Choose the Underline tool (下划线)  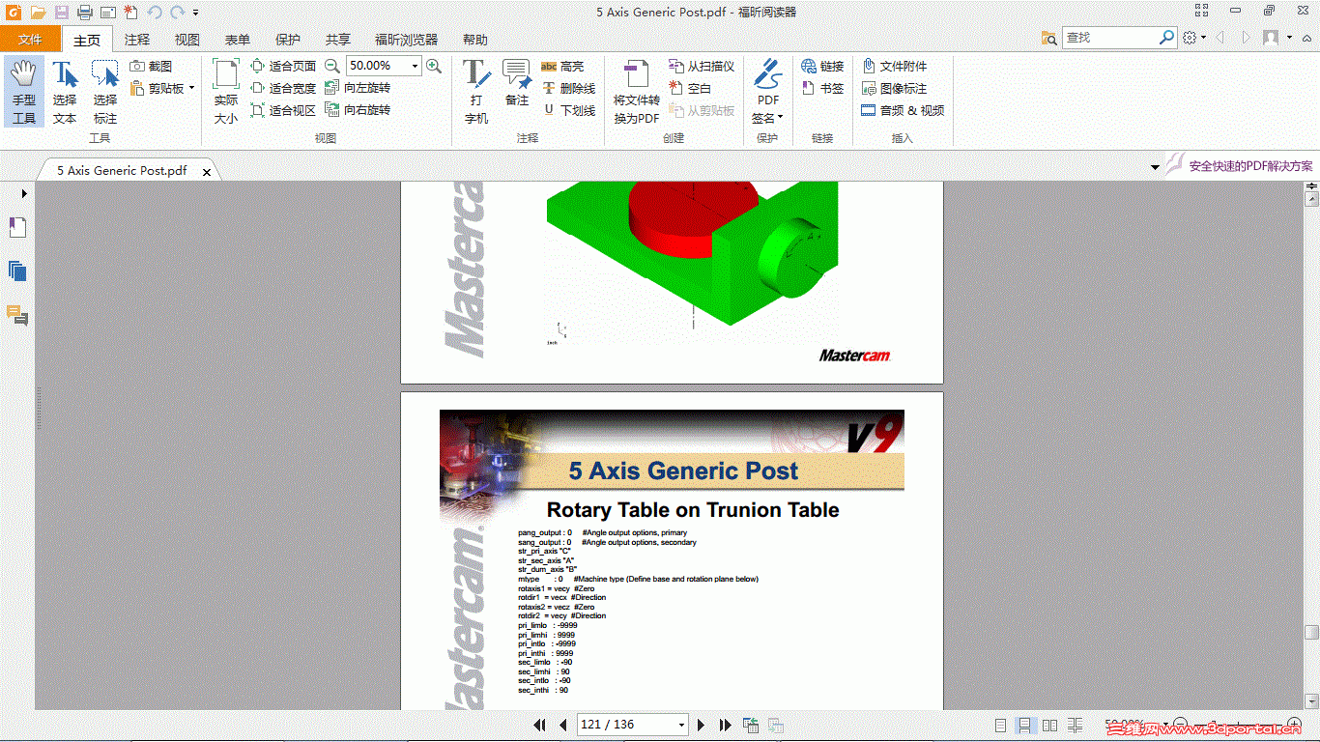pyautogui.click(x=568, y=110)
